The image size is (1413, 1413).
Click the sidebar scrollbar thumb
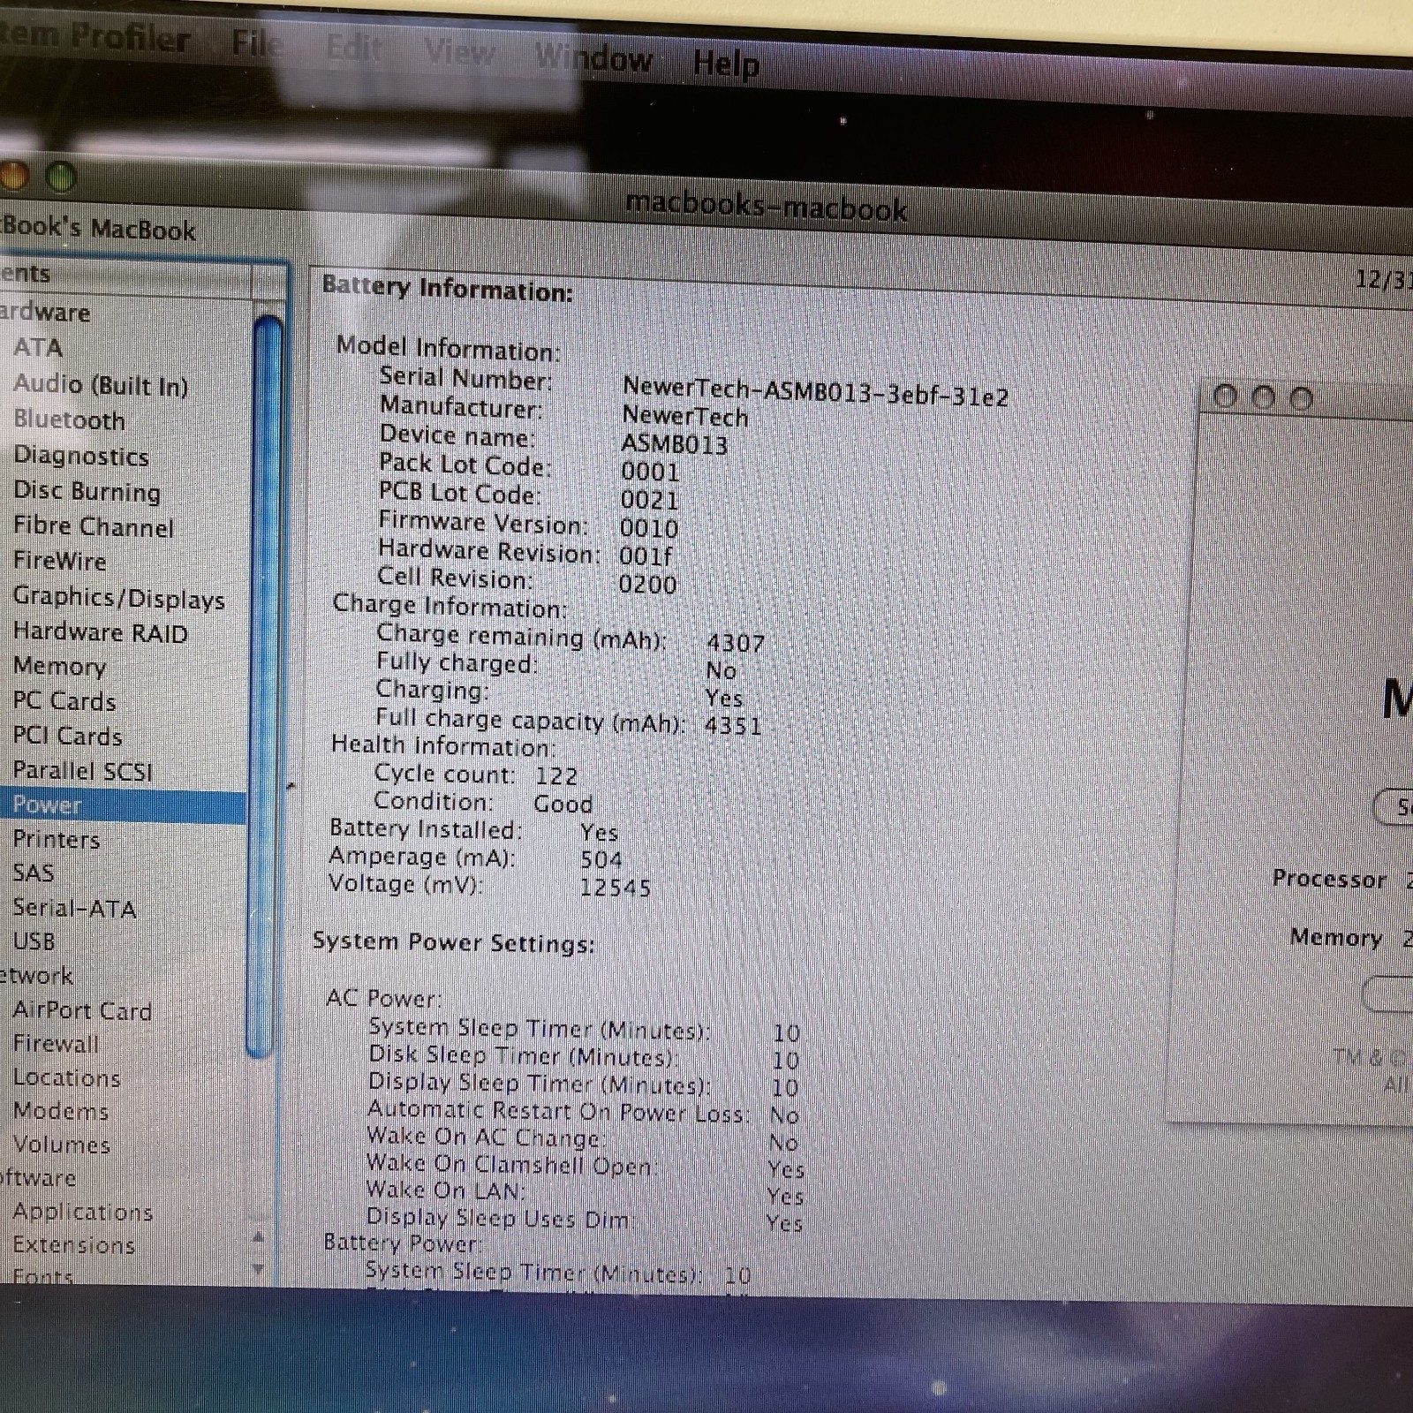[267, 686]
